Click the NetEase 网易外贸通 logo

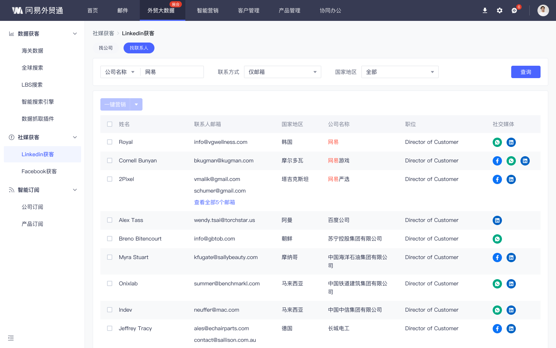(x=37, y=10)
